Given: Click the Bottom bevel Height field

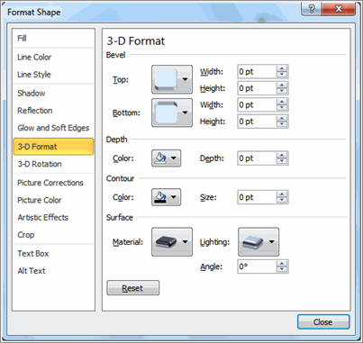Looking at the screenshot, I should pyautogui.click(x=257, y=122).
